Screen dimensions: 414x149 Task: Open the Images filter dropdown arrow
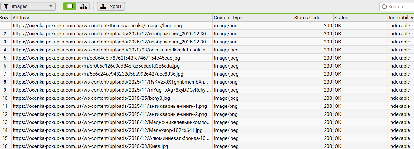51,6
